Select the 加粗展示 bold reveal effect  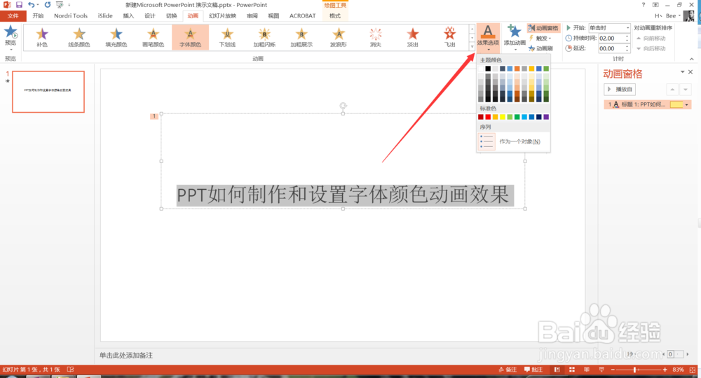click(x=301, y=36)
